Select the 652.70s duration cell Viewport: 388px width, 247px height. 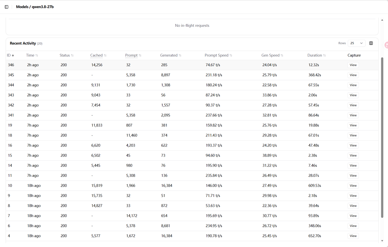tap(315, 236)
